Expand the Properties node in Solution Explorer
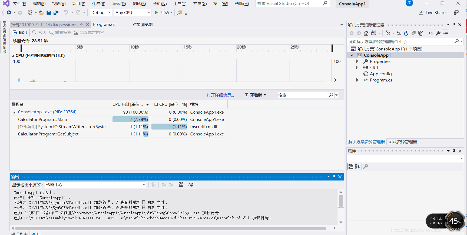This screenshot has height=235, width=467. coord(357,62)
